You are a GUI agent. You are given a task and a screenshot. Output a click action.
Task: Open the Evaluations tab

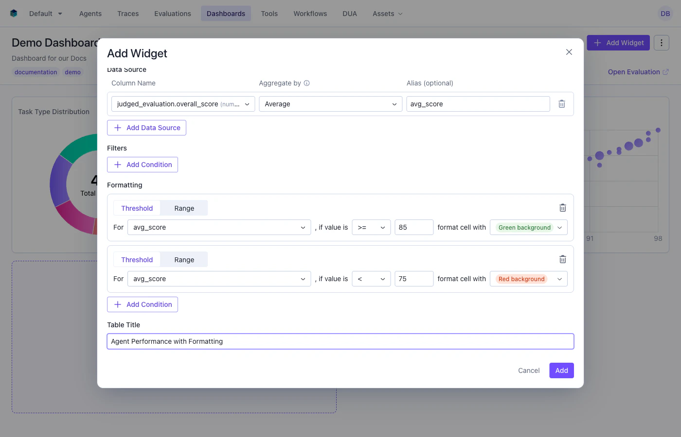point(173,14)
